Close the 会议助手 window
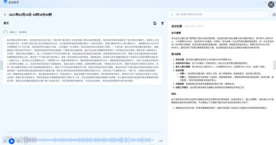 click(x=275, y=2)
